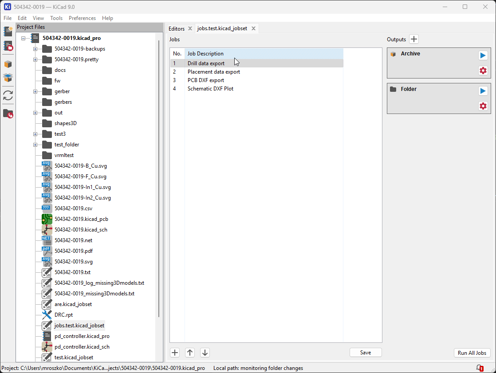Click the Close Project icon in left toolbar
Screen dimensions: 496x373
[x=8, y=46]
